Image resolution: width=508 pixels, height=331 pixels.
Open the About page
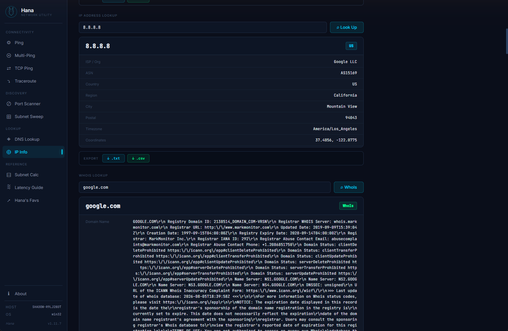pyautogui.click(x=33, y=294)
